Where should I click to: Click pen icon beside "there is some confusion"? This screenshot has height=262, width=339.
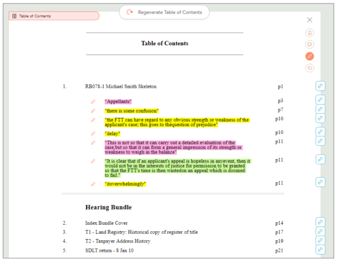pyautogui.click(x=93, y=111)
